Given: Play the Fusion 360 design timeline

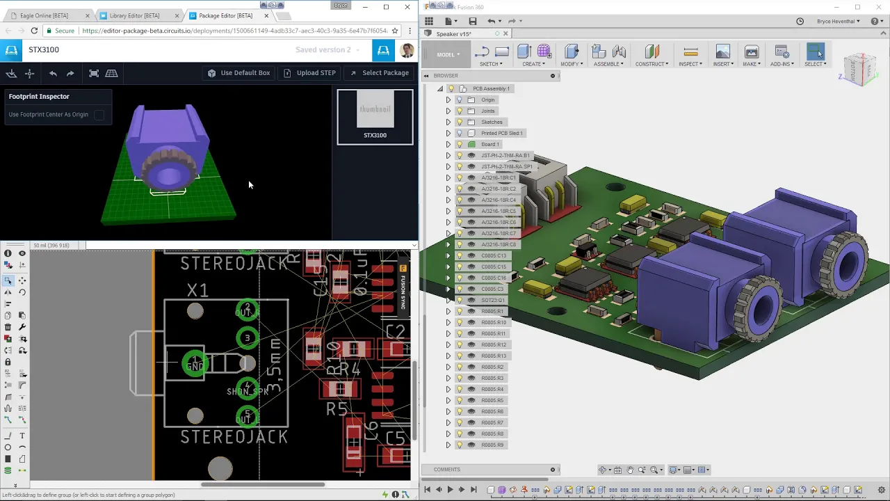Looking at the screenshot, I should pyautogui.click(x=450, y=490).
